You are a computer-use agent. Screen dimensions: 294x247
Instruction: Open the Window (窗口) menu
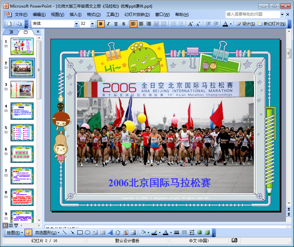[162, 15]
